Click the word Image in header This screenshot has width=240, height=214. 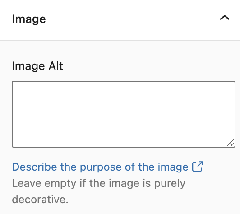tap(29, 19)
